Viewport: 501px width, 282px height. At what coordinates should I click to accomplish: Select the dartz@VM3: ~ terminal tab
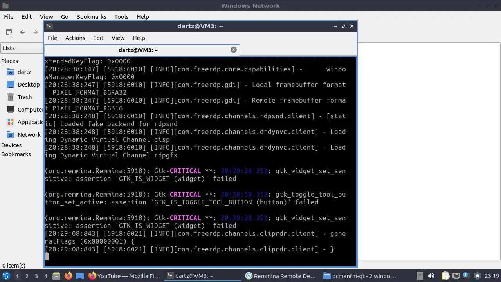142,50
